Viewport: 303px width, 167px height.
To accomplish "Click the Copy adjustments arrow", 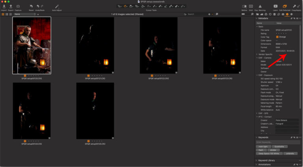I will tap(294, 6).
